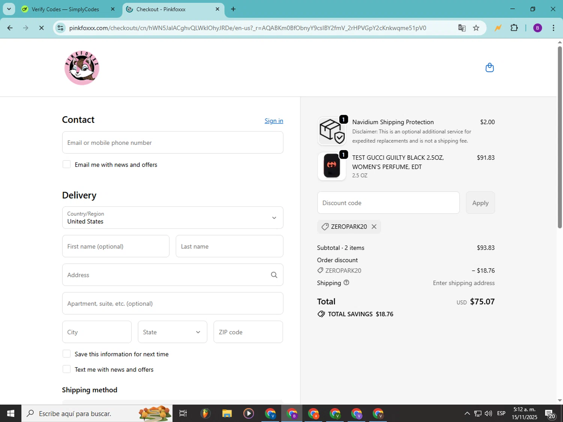Focus the City field

click(x=97, y=332)
